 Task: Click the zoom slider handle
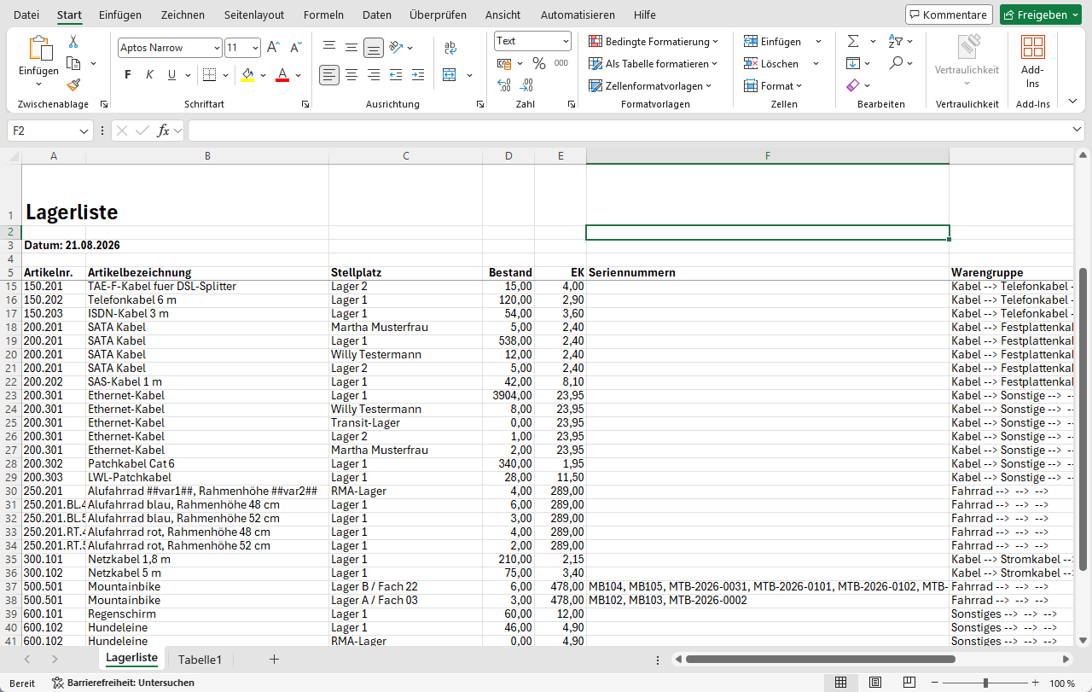pos(985,683)
